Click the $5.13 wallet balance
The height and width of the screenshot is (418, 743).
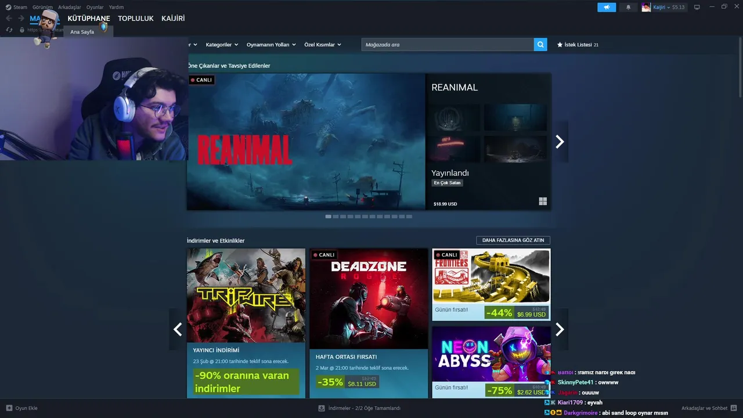(679, 7)
